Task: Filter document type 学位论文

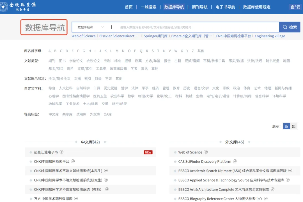Action: pyautogui.click(x=76, y=61)
